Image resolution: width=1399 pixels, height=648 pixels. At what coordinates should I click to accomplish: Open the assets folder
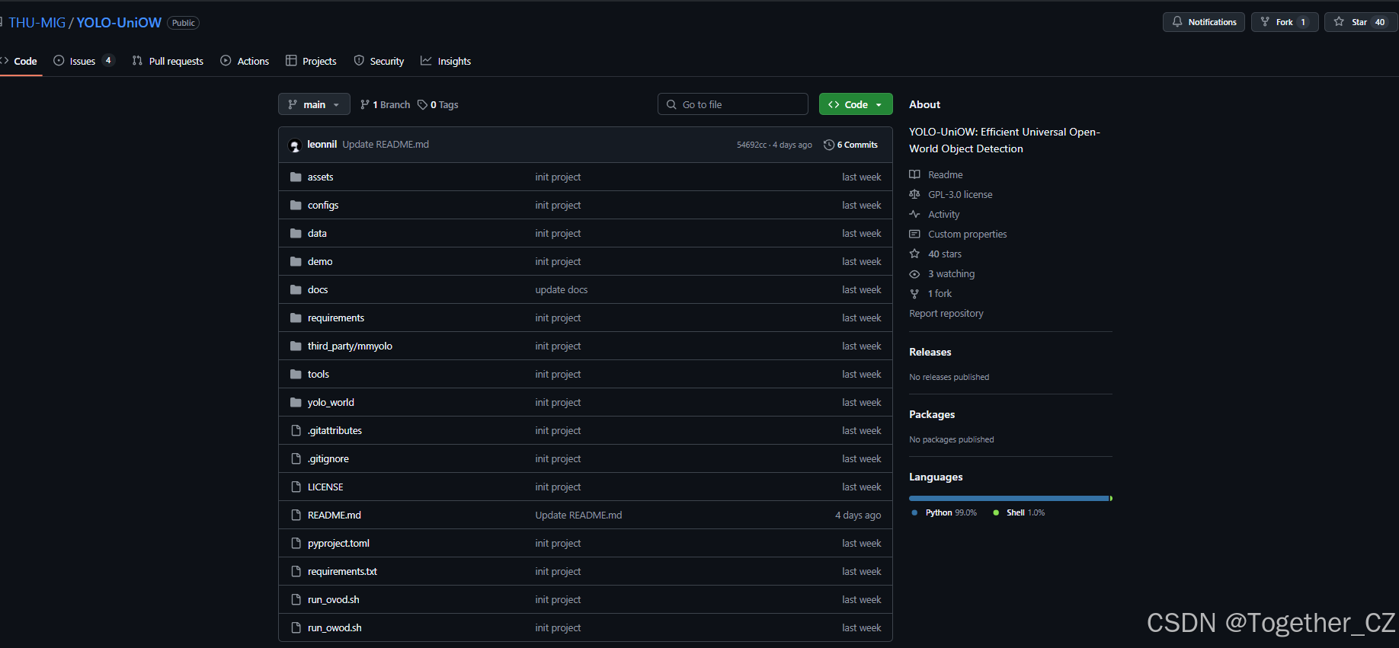tap(320, 177)
